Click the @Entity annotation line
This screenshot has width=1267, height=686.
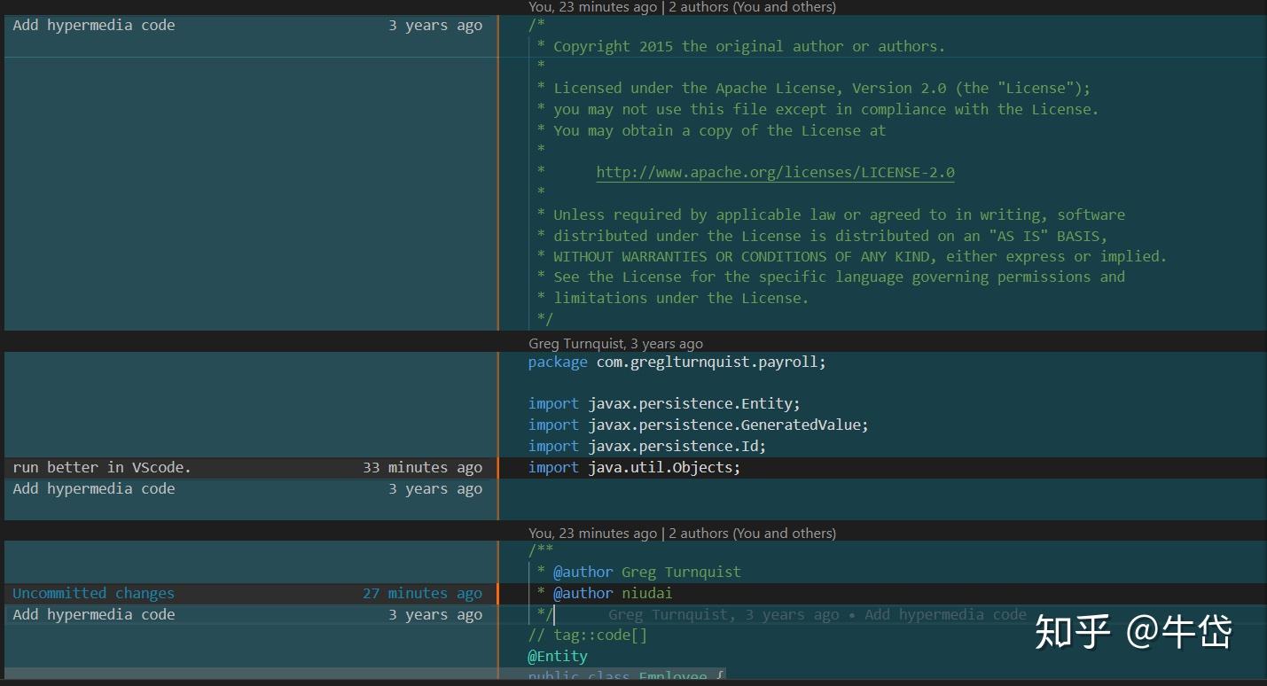click(557, 656)
